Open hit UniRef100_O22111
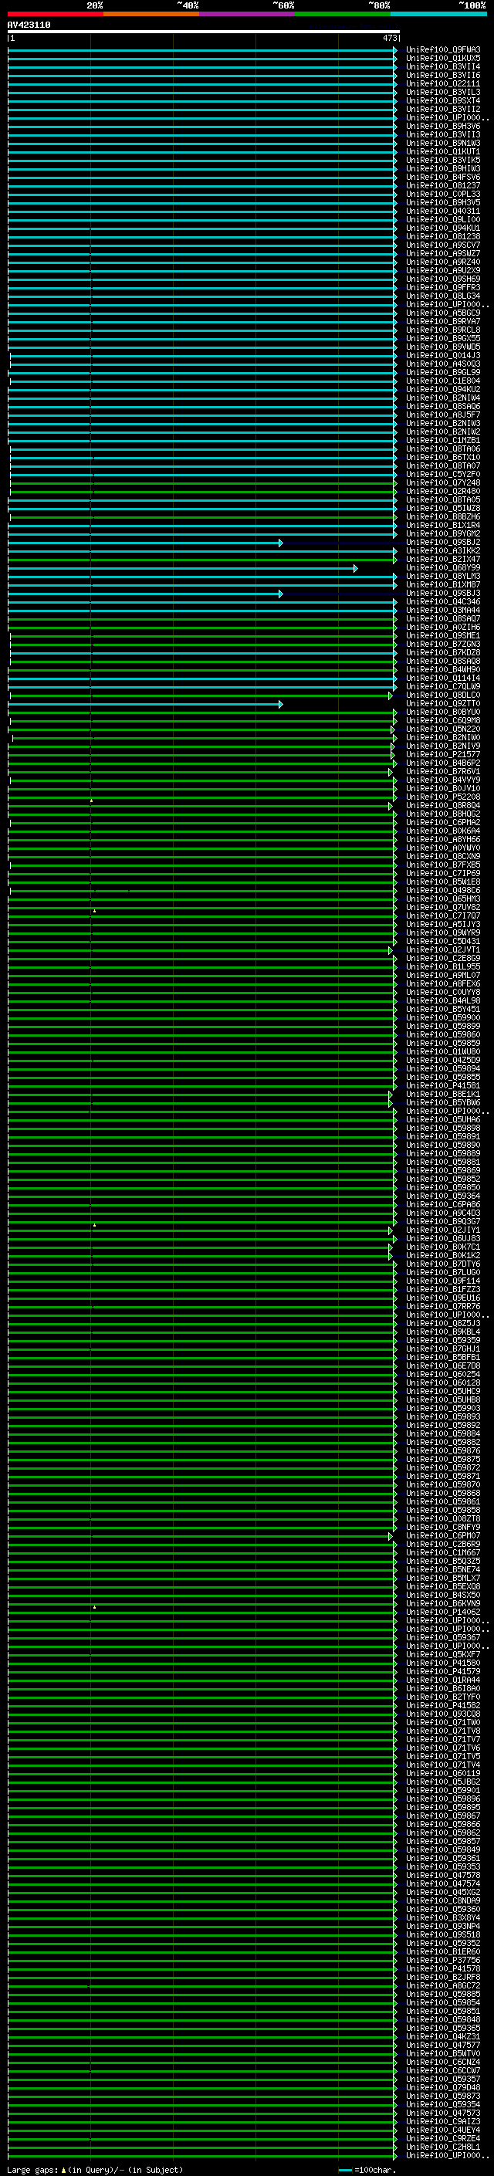 point(443,83)
